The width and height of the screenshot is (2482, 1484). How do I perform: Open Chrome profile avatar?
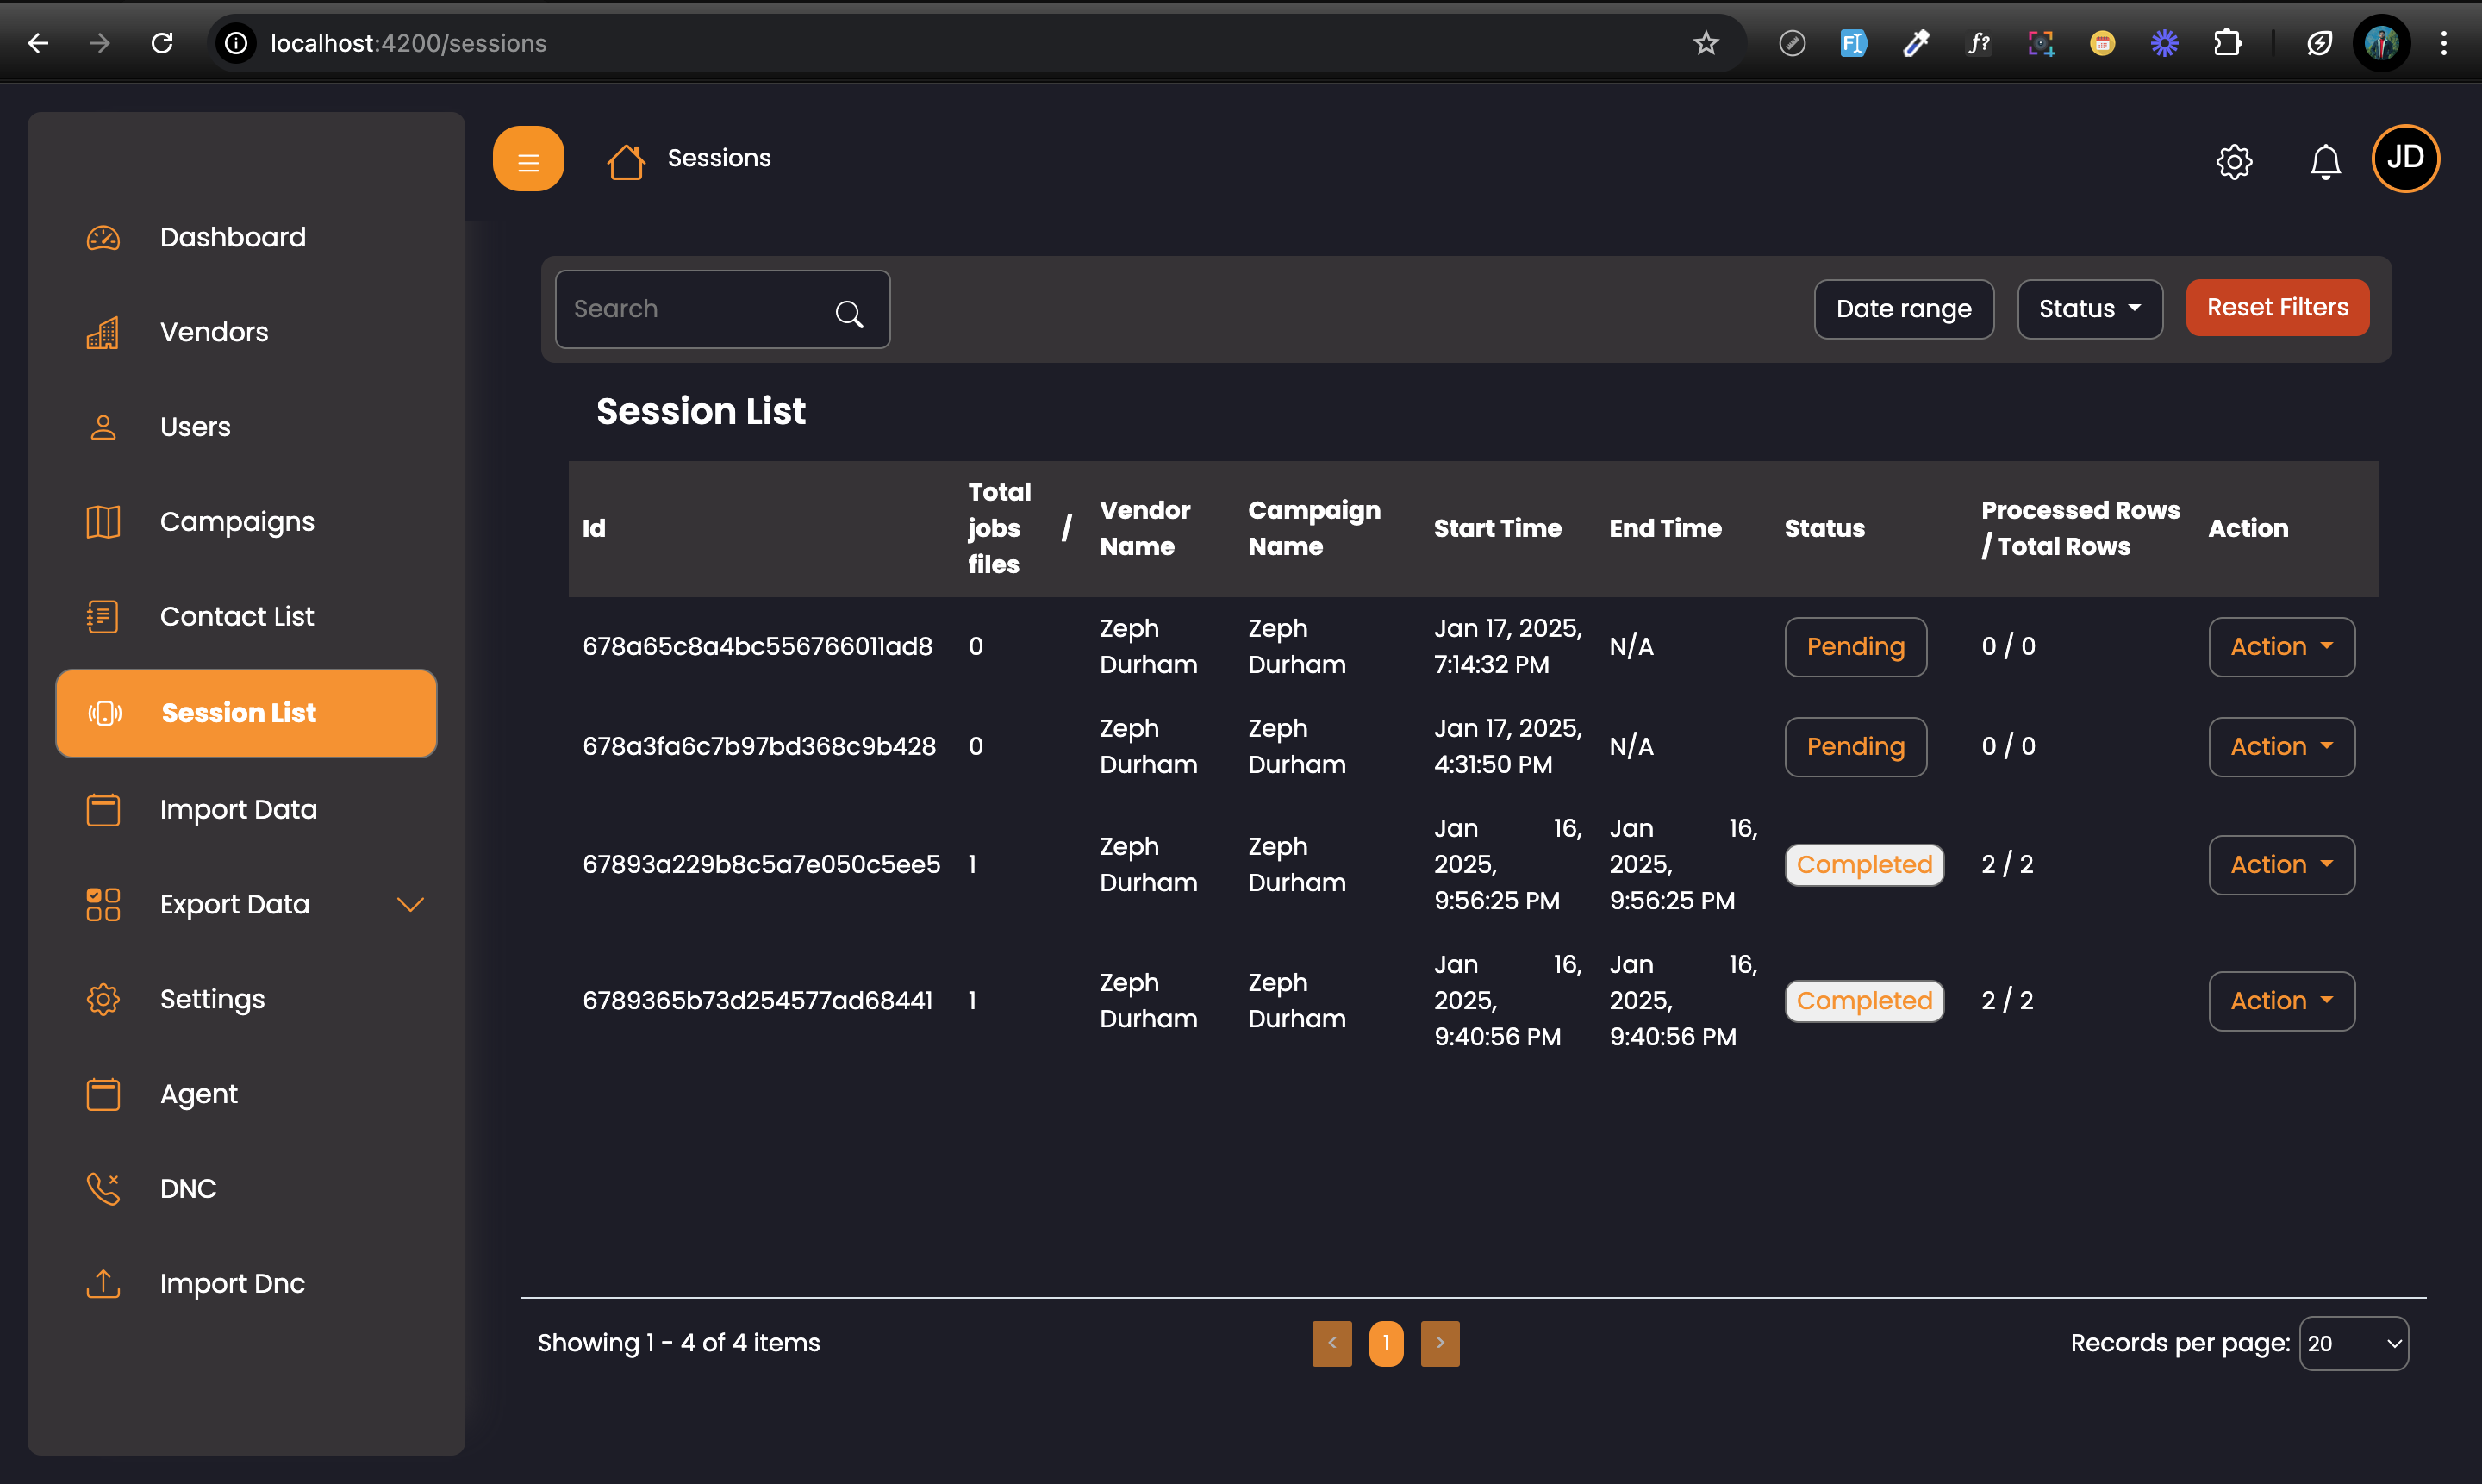click(x=2381, y=43)
